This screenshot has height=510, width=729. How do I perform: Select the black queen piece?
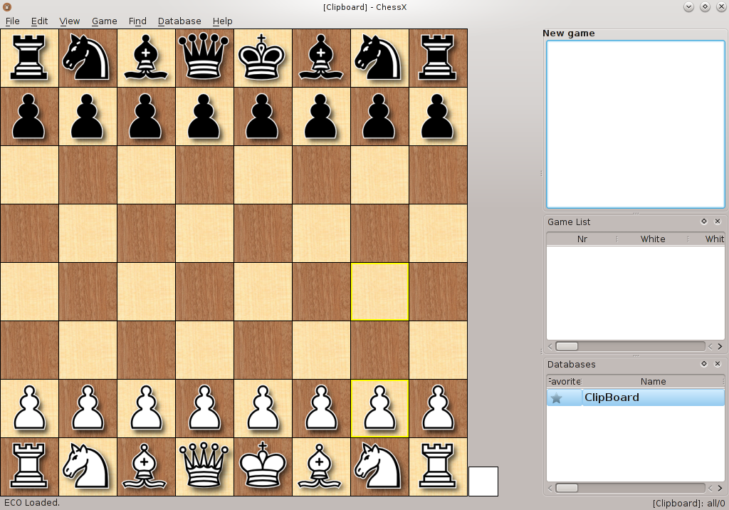tap(205, 58)
